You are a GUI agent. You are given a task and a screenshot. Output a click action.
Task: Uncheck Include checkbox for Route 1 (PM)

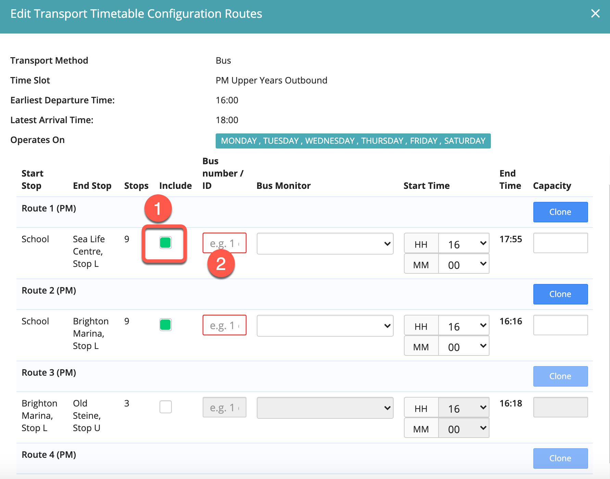(x=165, y=243)
